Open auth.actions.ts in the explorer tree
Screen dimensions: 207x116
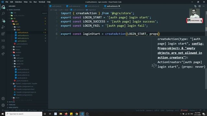23,33
